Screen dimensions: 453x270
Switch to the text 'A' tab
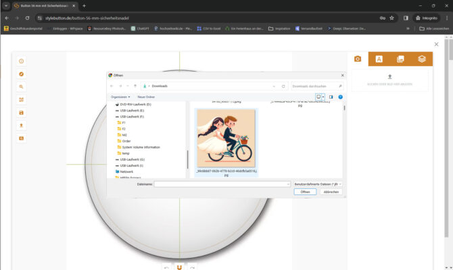tap(379, 59)
